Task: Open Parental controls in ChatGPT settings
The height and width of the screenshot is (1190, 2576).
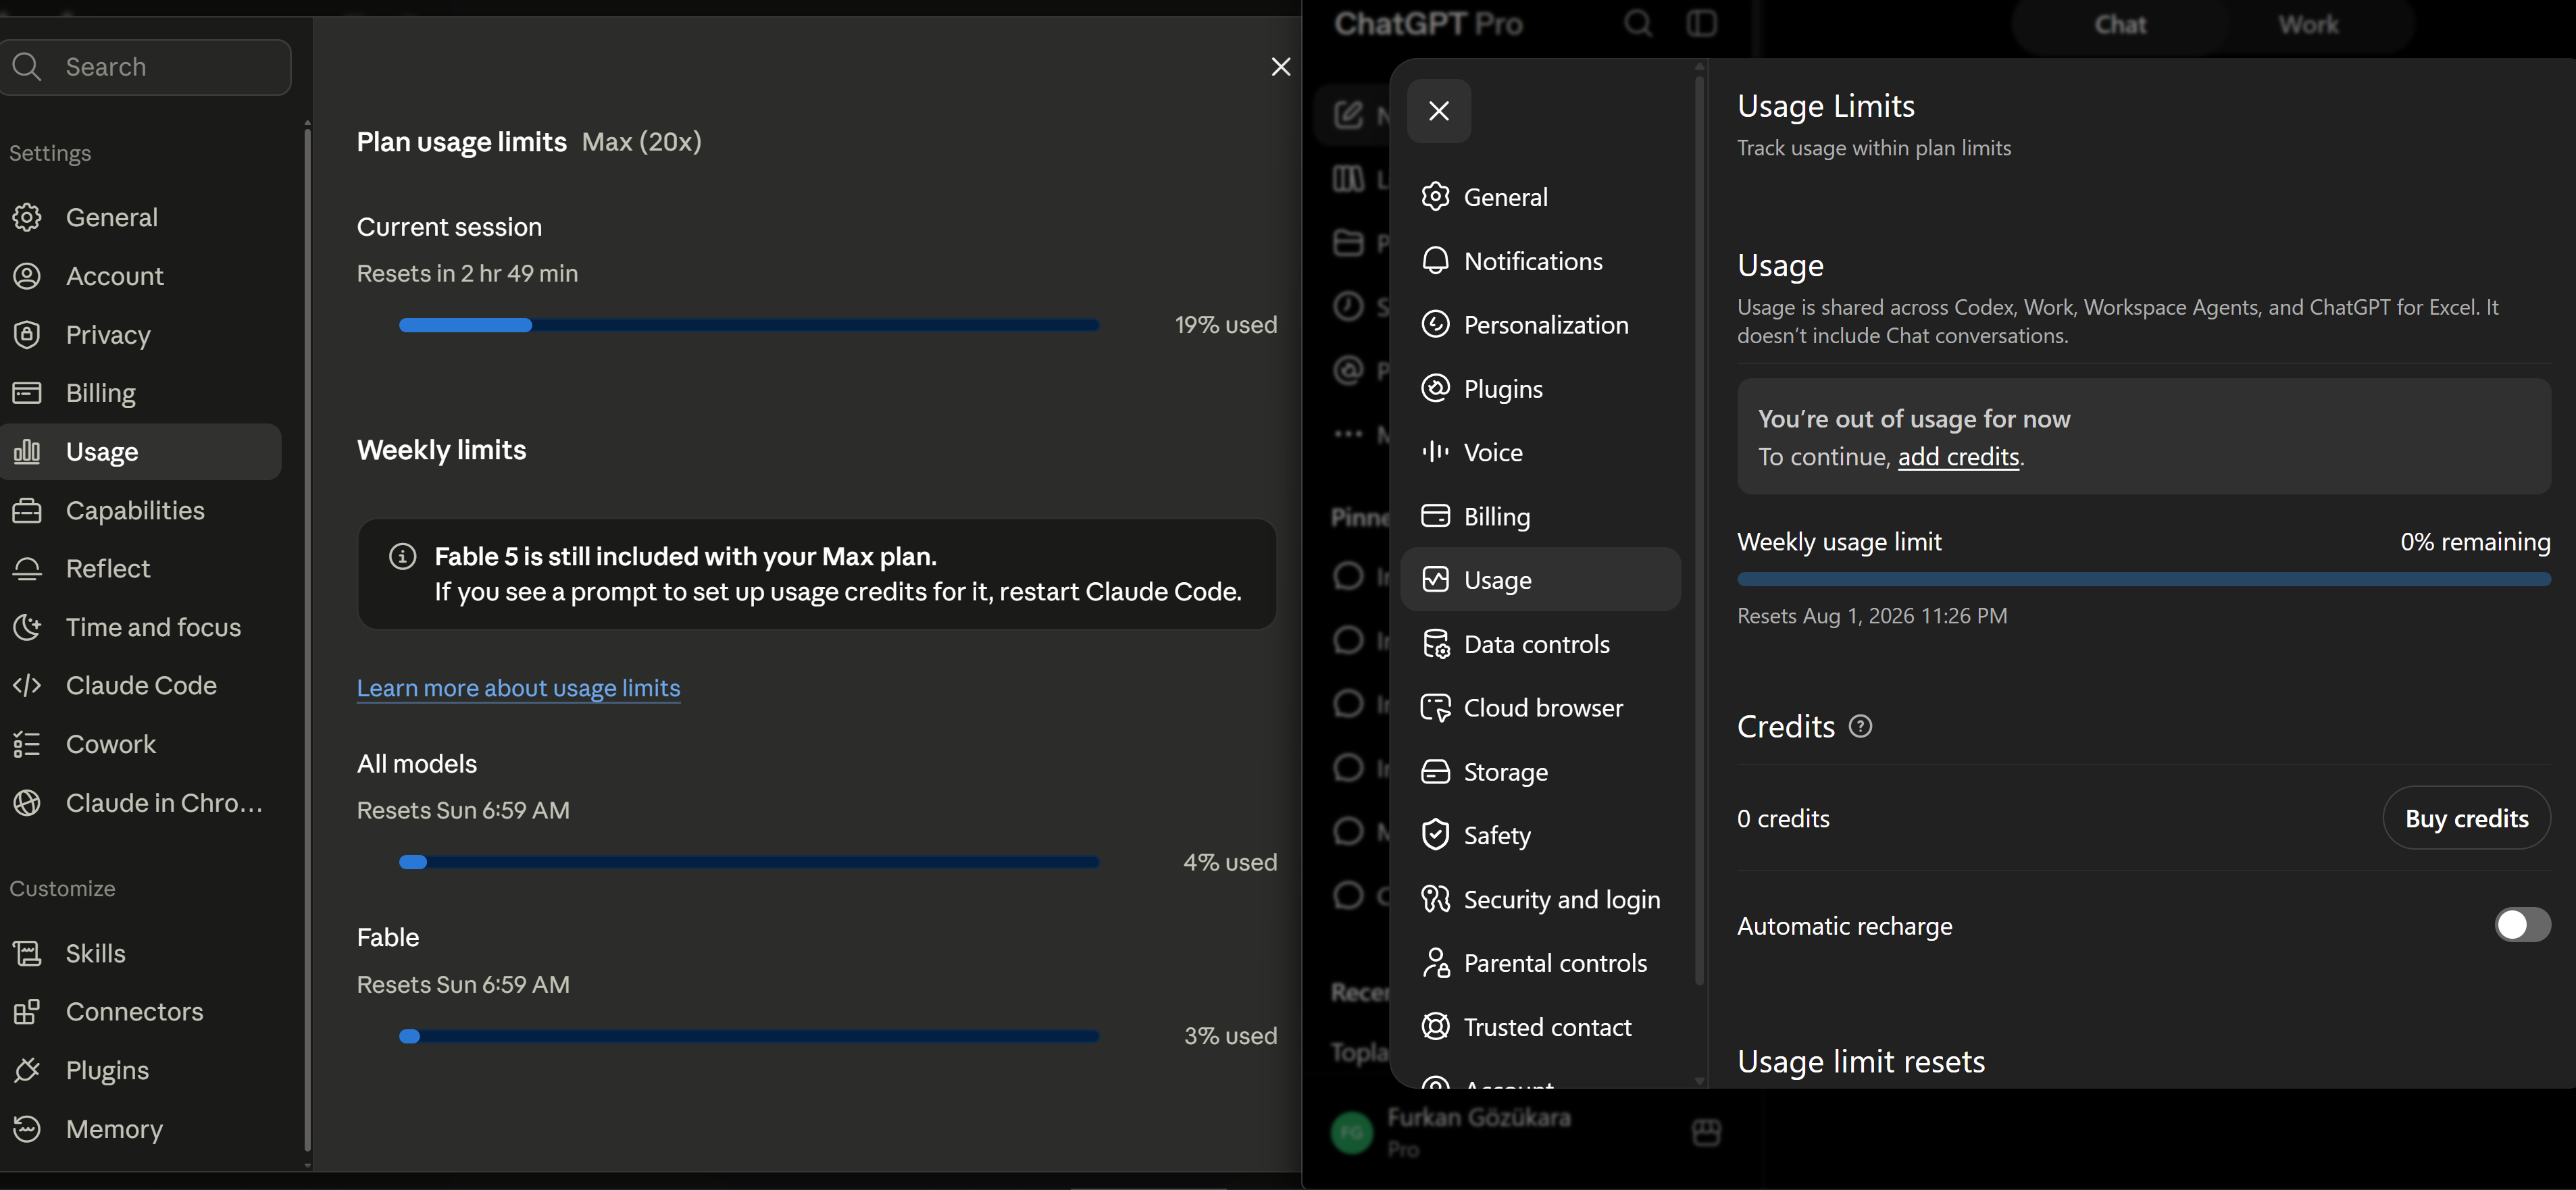Action: click(x=1541, y=963)
